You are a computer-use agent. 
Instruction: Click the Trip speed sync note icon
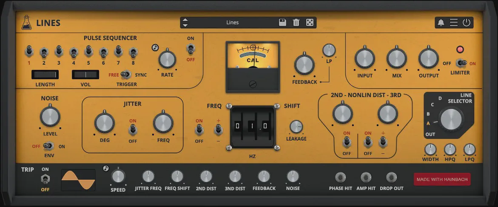tap(106, 169)
